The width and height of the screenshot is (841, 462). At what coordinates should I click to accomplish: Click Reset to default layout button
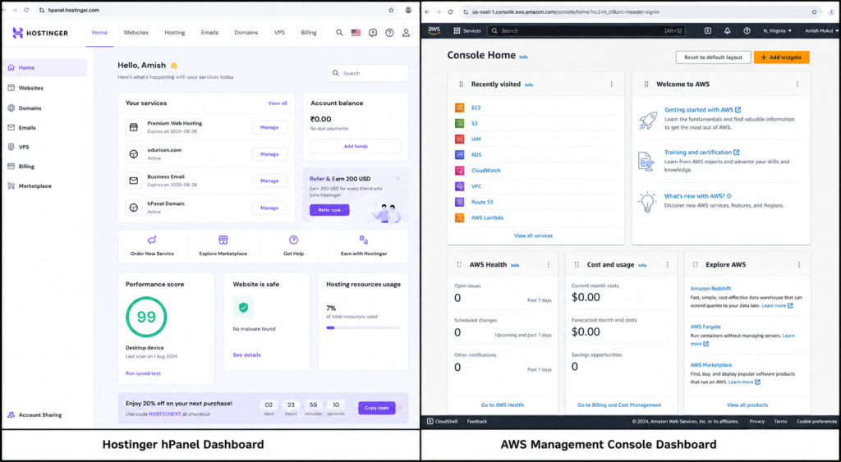[713, 57]
